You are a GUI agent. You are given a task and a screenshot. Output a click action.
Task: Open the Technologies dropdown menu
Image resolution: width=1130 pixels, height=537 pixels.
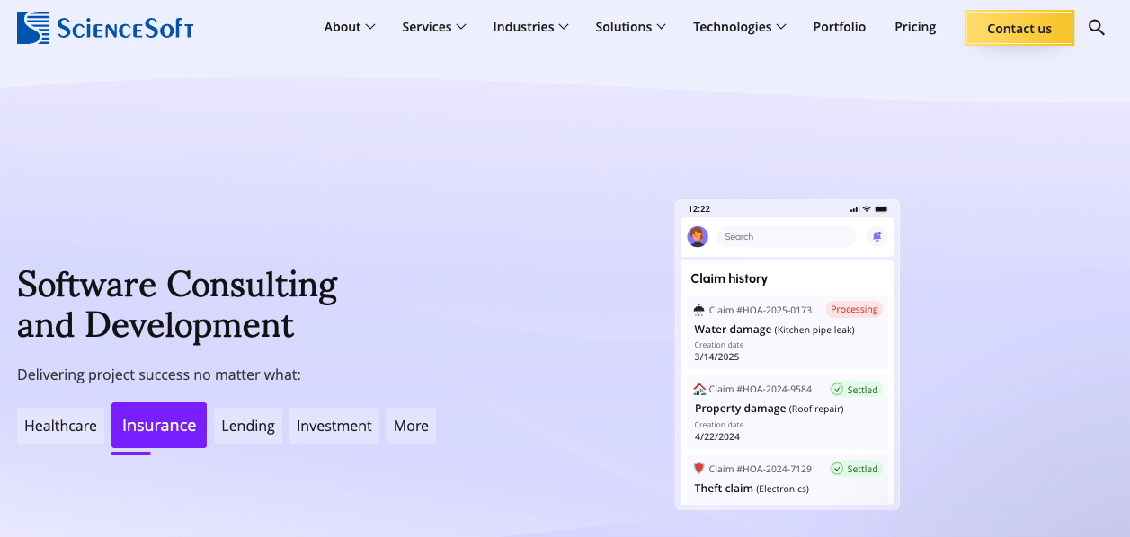coord(739,27)
